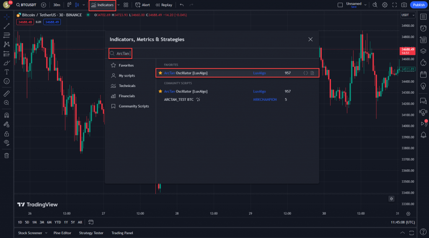Viewport: 429px width, 238px height.
Task: Open the Trading Panel tab
Action: 122,233
